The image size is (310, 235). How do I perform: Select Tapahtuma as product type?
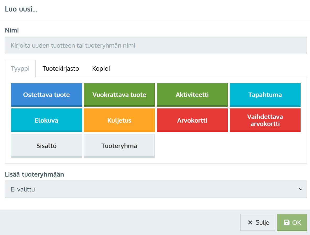(x=265, y=95)
